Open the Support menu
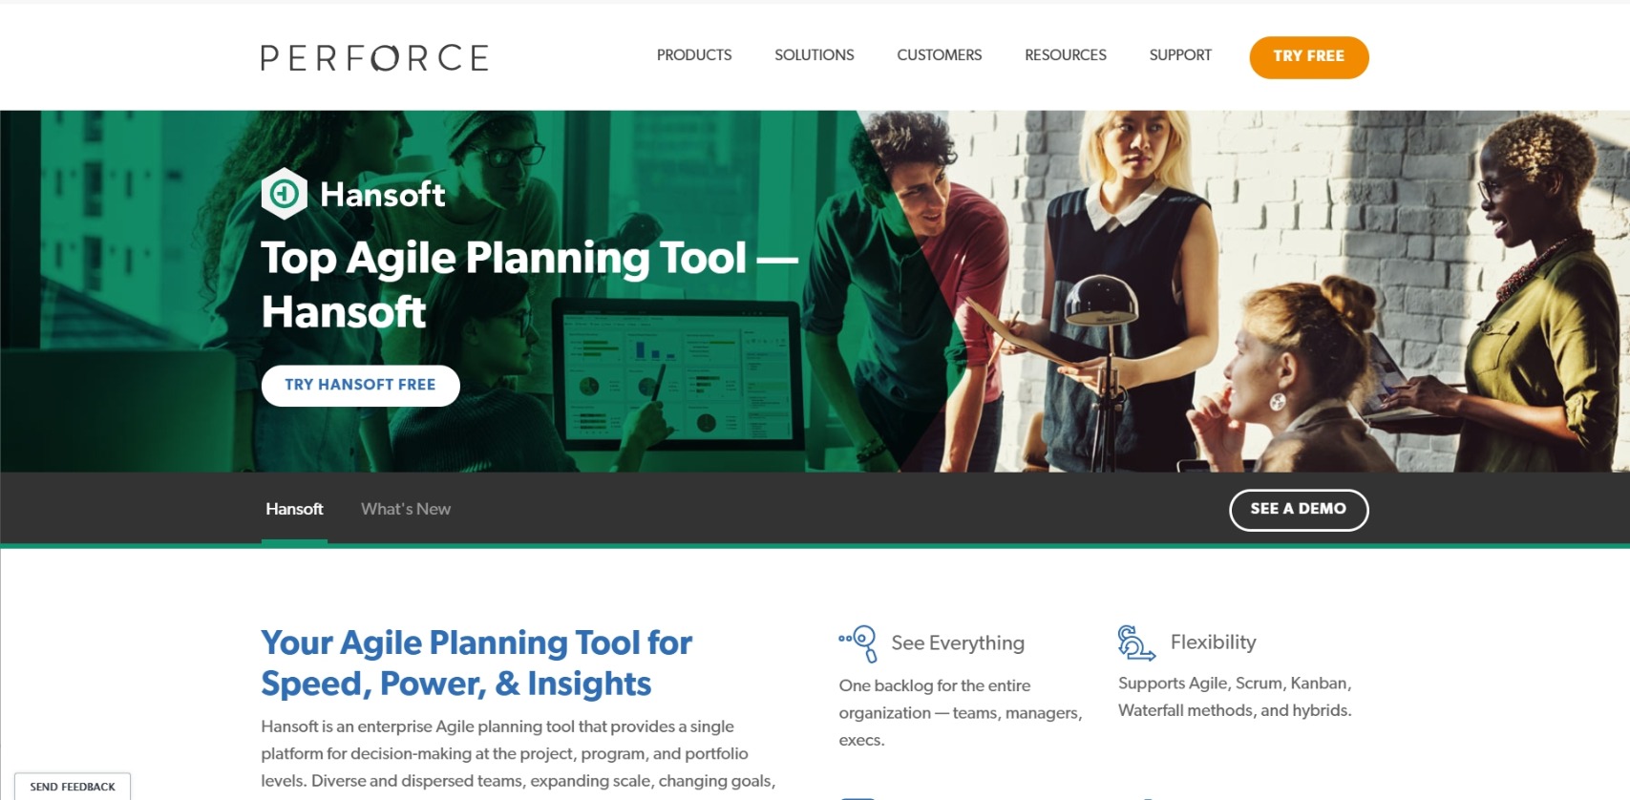 tap(1180, 55)
